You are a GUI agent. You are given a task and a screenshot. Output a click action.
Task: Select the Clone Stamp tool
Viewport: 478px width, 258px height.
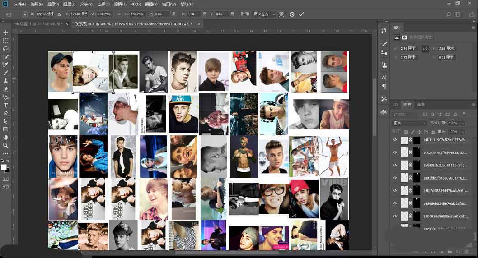coord(5,81)
